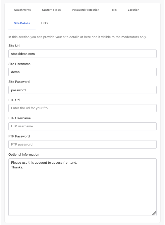Select the Site Details tab

tap(22, 23)
